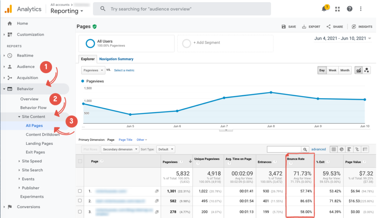
Task: Toggle the select-all checkbox in table header
Action: point(80,161)
